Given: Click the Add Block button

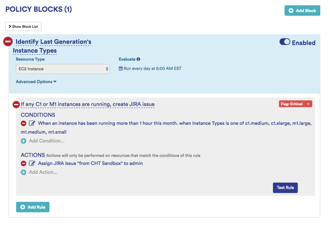Looking at the screenshot, I should pos(302,10).
